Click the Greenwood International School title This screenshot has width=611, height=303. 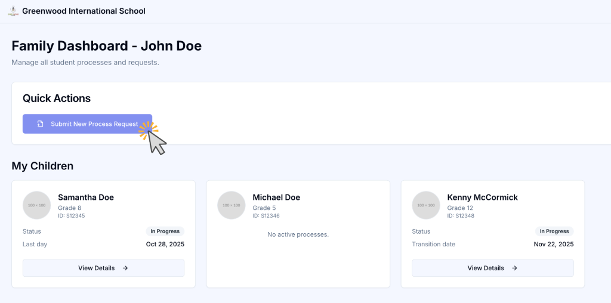pos(84,11)
